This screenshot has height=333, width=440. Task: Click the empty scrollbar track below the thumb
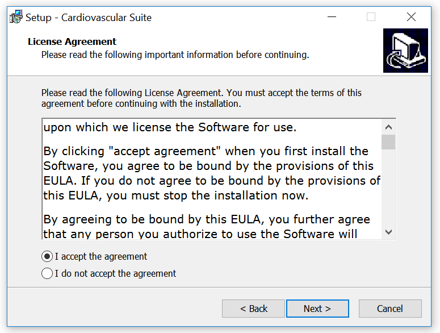point(388,188)
